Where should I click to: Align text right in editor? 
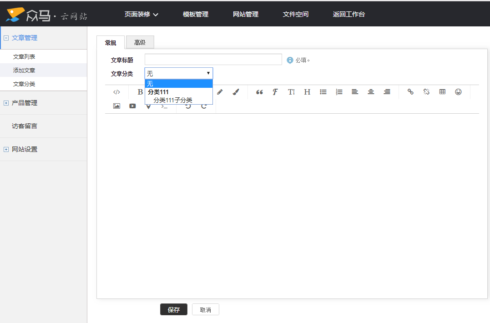tap(387, 92)
